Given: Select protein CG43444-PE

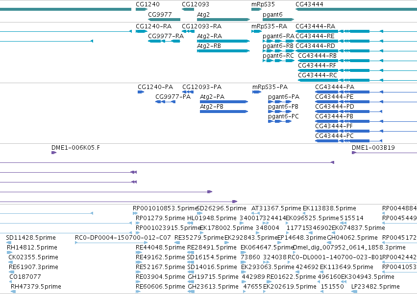Looking at the screenshot, I should (334, 97).
